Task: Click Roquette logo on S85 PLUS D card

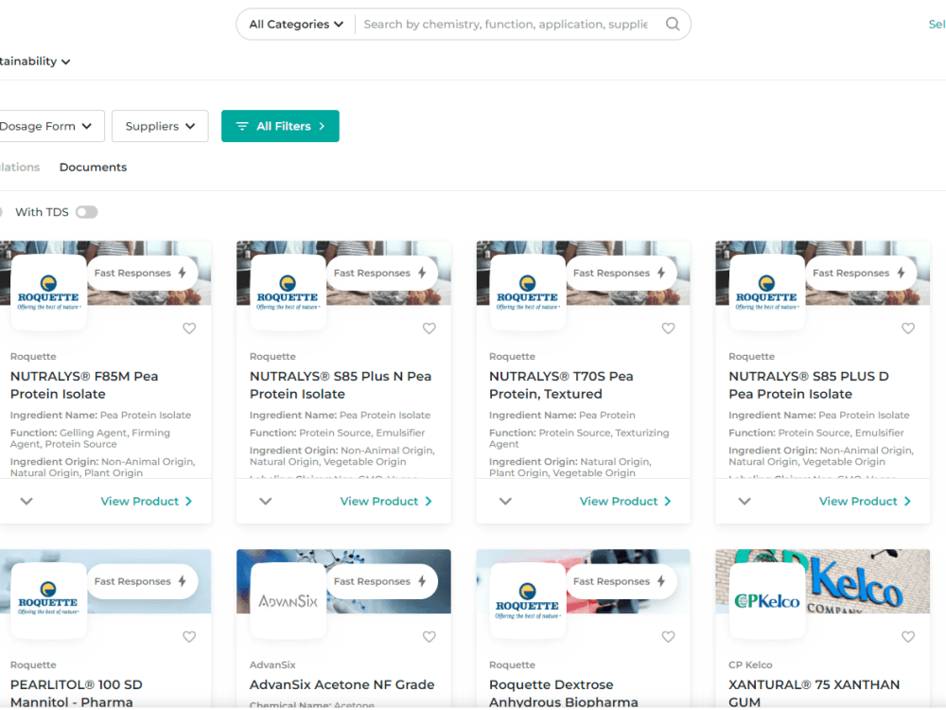Action: (x=767, y=293)
